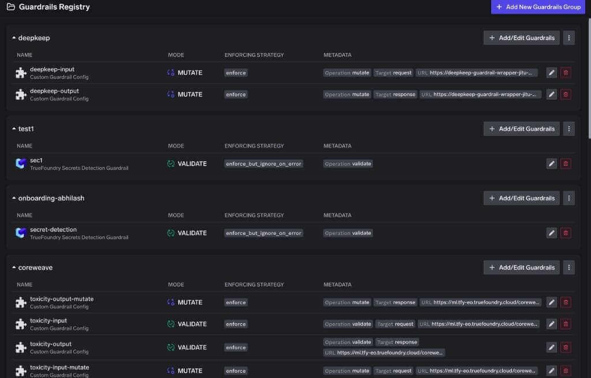591x378 pixels.
Task: Click the Target request tag for toxicity-input
Action: [395, 324]
